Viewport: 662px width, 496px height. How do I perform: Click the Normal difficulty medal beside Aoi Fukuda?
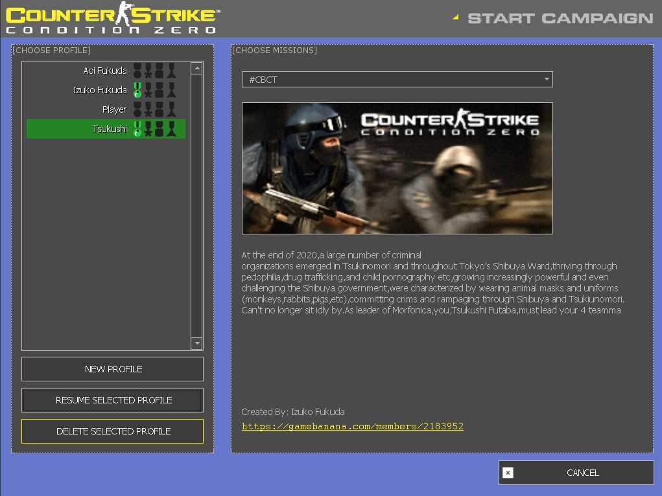point(148,71)
